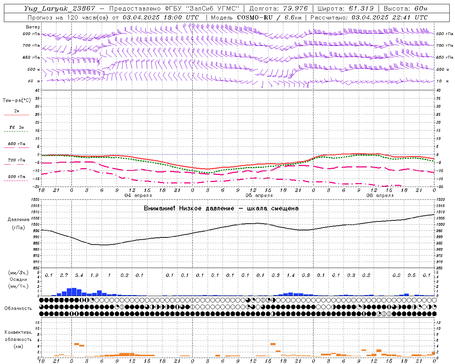455x364 pixels.
Task: Click the "Осадки" precipitation label
Action: click(18, 280)
